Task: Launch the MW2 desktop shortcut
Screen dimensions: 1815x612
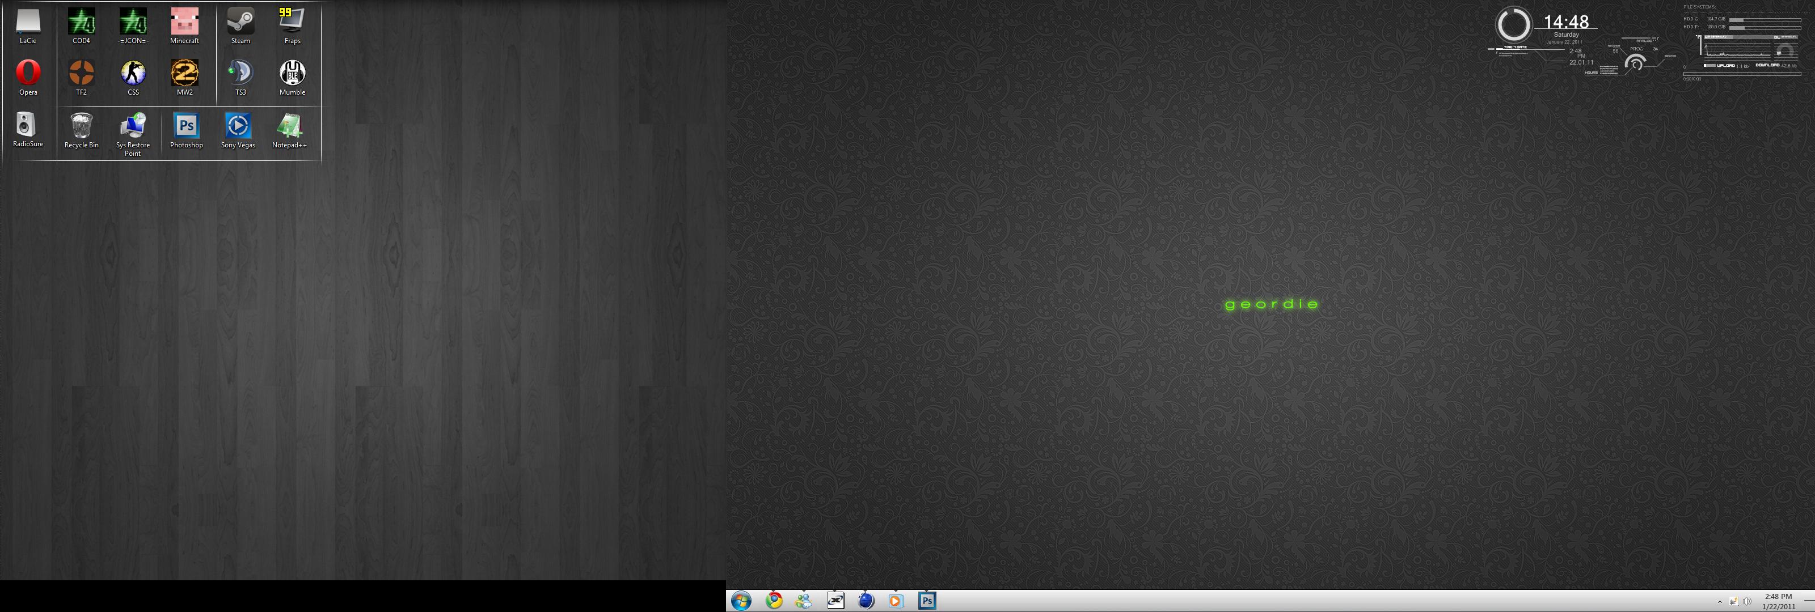Action: (x=184, y=78)
